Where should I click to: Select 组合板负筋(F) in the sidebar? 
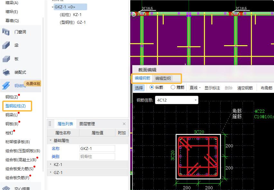pos(17,178)
